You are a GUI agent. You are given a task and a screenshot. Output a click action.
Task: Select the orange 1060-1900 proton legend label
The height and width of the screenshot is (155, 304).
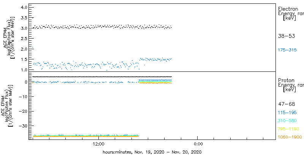[290, 137]
